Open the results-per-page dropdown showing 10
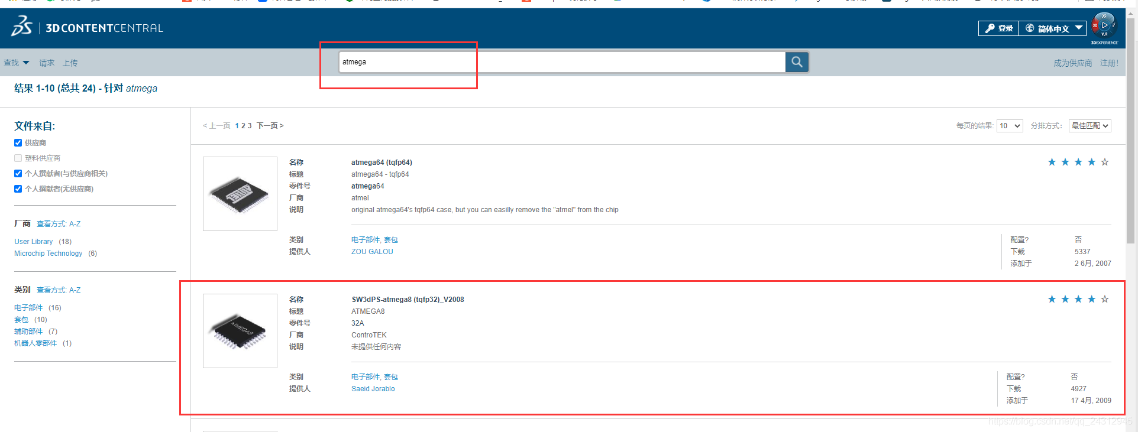The width and height of the screenshot is (1138, 432). coord(1010,126)
